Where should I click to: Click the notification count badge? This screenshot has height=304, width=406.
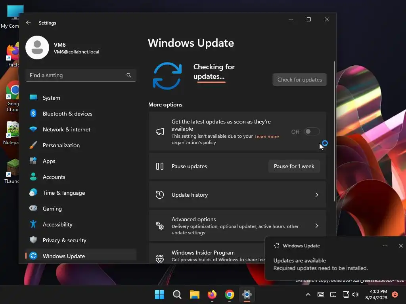click(395, 294)
